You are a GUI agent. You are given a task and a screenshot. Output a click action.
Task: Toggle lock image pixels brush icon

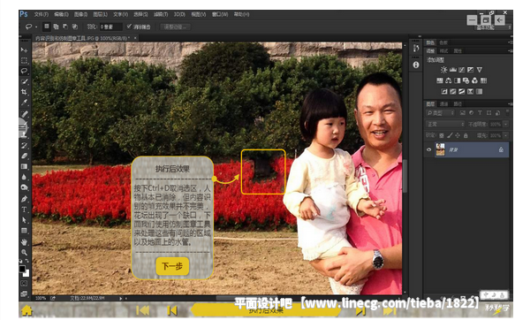click(450, 135)
